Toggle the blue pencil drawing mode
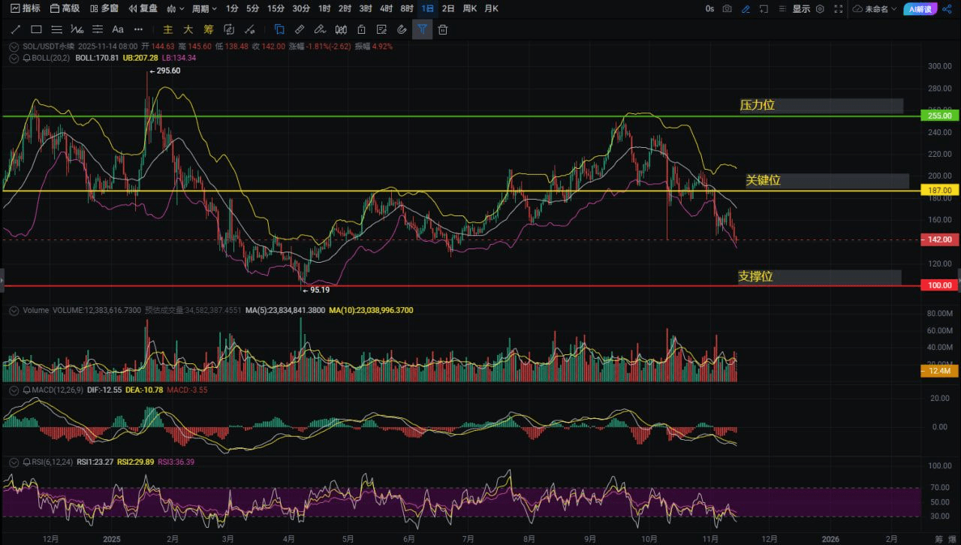Viewport: 961px width, 545px height. tap(745, 9)
